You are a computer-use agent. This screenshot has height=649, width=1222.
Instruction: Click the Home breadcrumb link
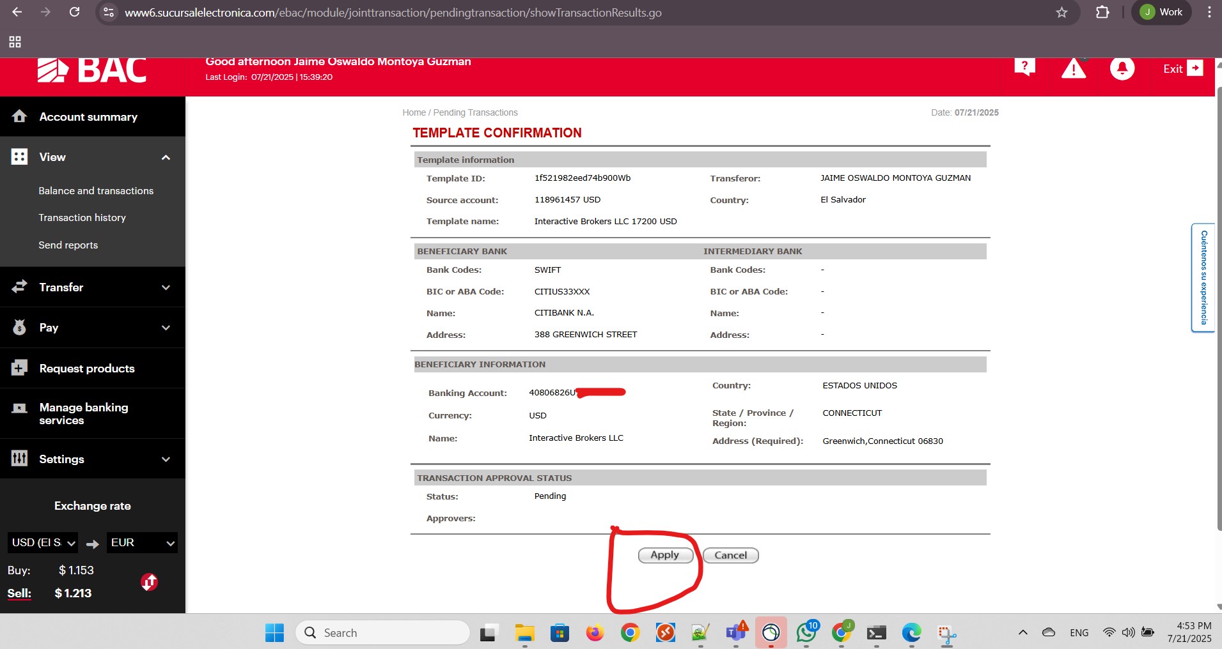414,112
